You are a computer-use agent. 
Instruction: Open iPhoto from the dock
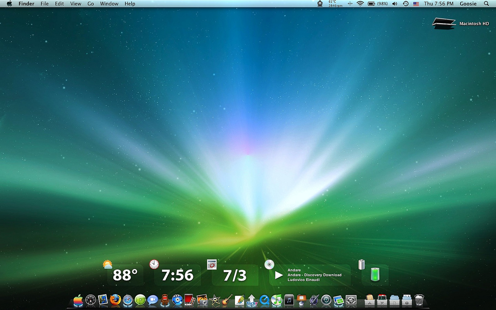[x=202, y=300]
